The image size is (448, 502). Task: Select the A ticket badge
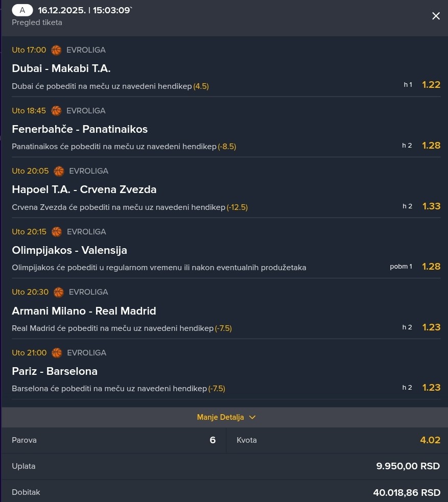point(22,10)
